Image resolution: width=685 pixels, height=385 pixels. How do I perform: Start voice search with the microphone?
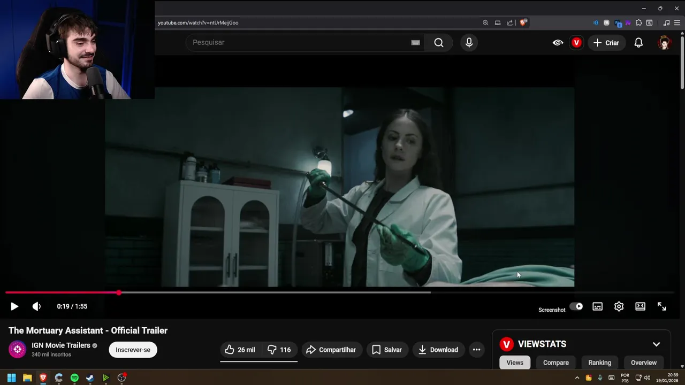(469, 43)
